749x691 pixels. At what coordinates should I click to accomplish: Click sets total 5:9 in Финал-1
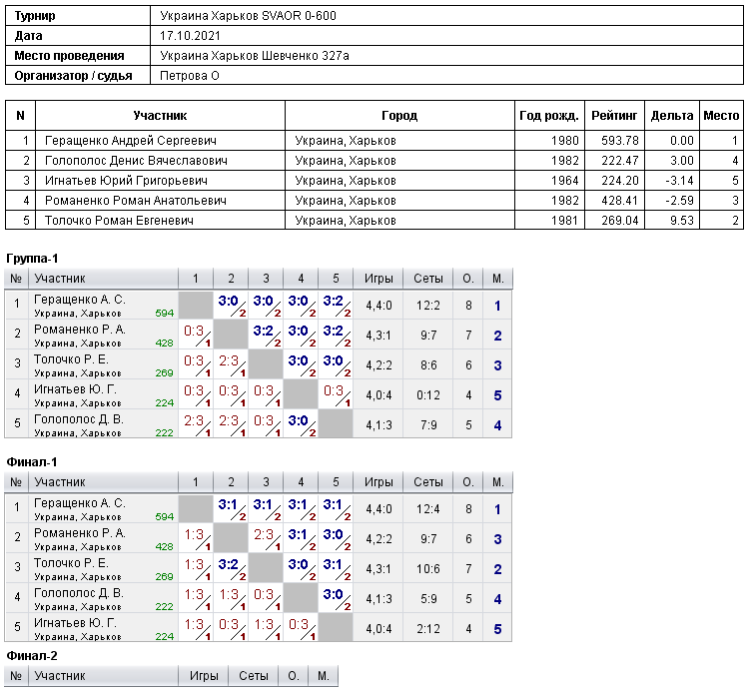428,599
